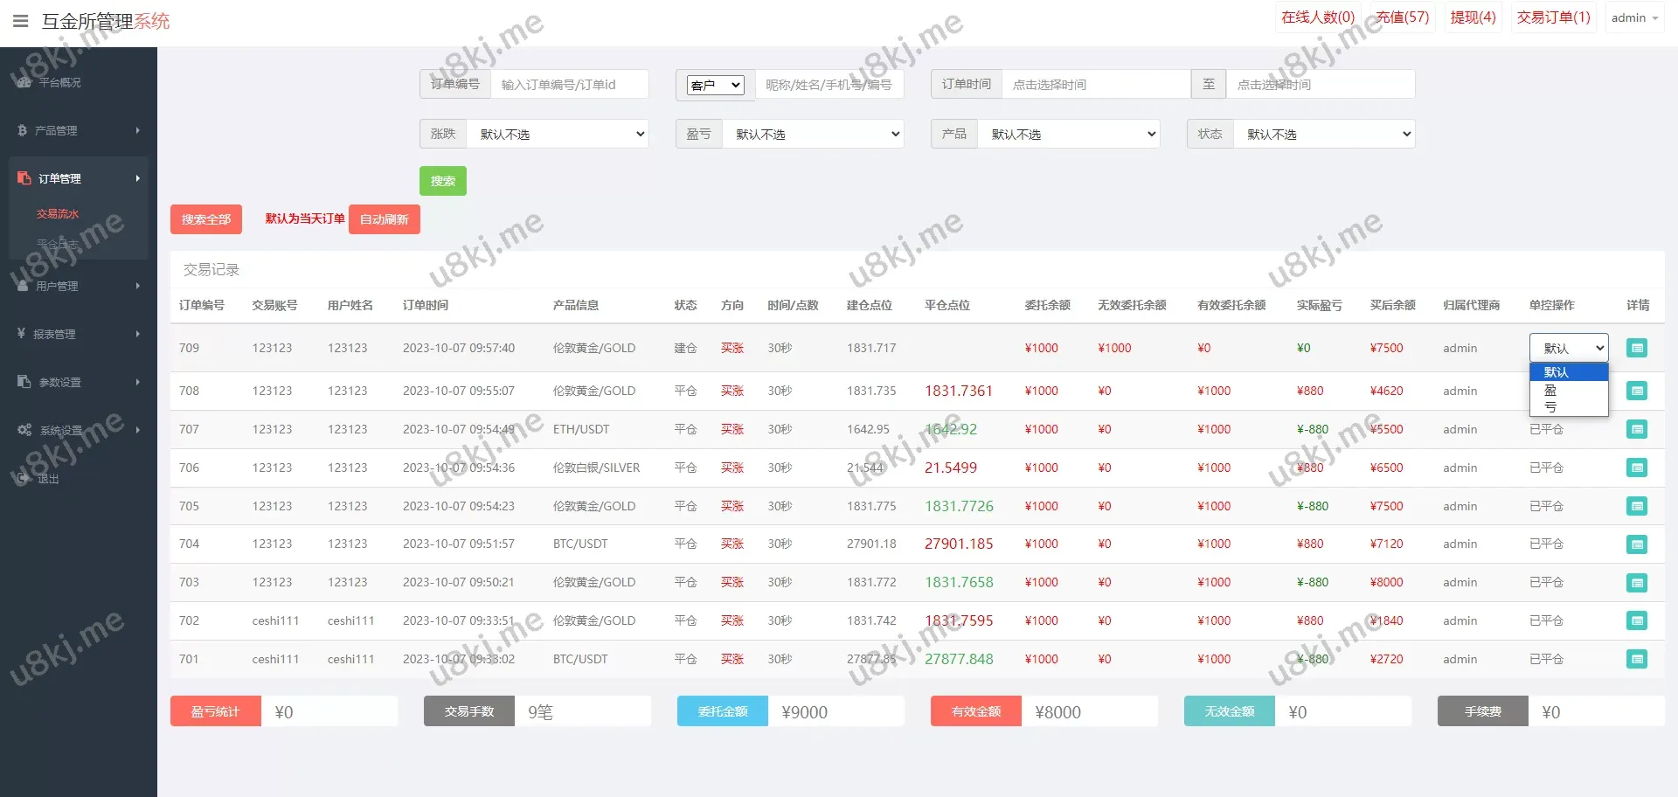
Task: Click the 产品管理 sidebar icon
Action: (23, 130)
